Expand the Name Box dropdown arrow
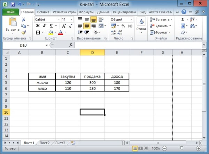209x154 pixels. pyautogui.click(x=47, y=45)
